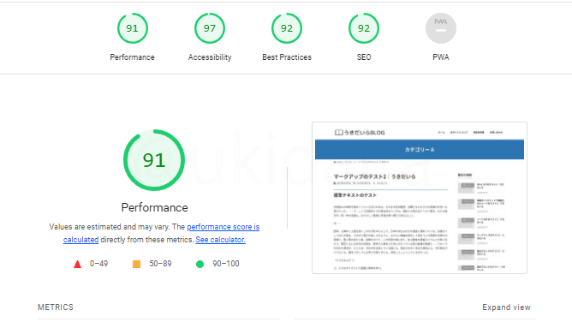
Task: Click Expand view for the metrics
Action: point(506,307)
